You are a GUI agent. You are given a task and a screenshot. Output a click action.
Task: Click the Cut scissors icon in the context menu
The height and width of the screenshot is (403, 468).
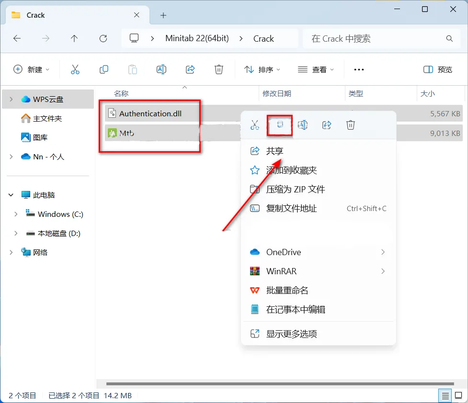[254, 125]
